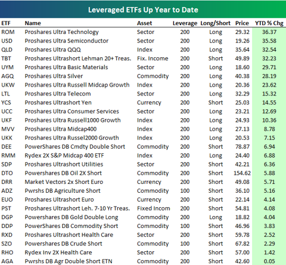Click the DTO ticker cell
Viewport: 286px width, 265px height.
point(7,173)
